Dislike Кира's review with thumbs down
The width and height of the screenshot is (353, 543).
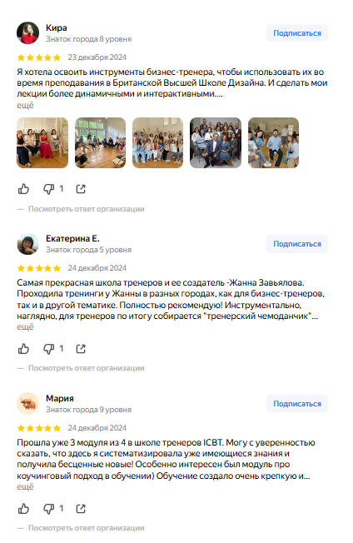tap(48, 189)
